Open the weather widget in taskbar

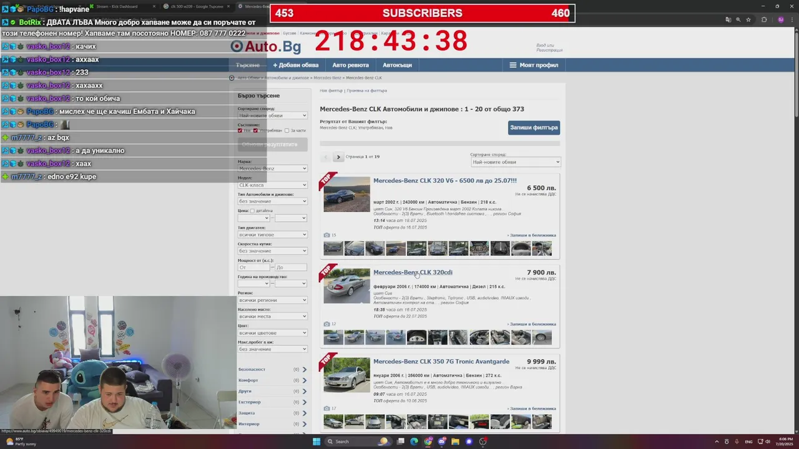pyautogui.click(x=20, y=442)
